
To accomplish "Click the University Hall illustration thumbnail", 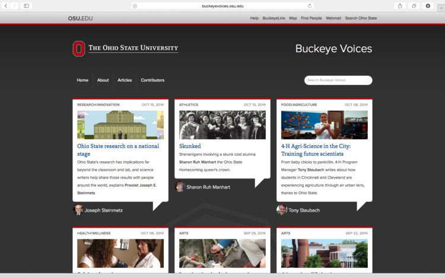I will (120, 125).
